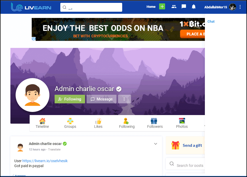The height and width of the screenshot is (177, 247).
Task: Click AbdallahMor15 profile avatar
Action: click(232, 7)
